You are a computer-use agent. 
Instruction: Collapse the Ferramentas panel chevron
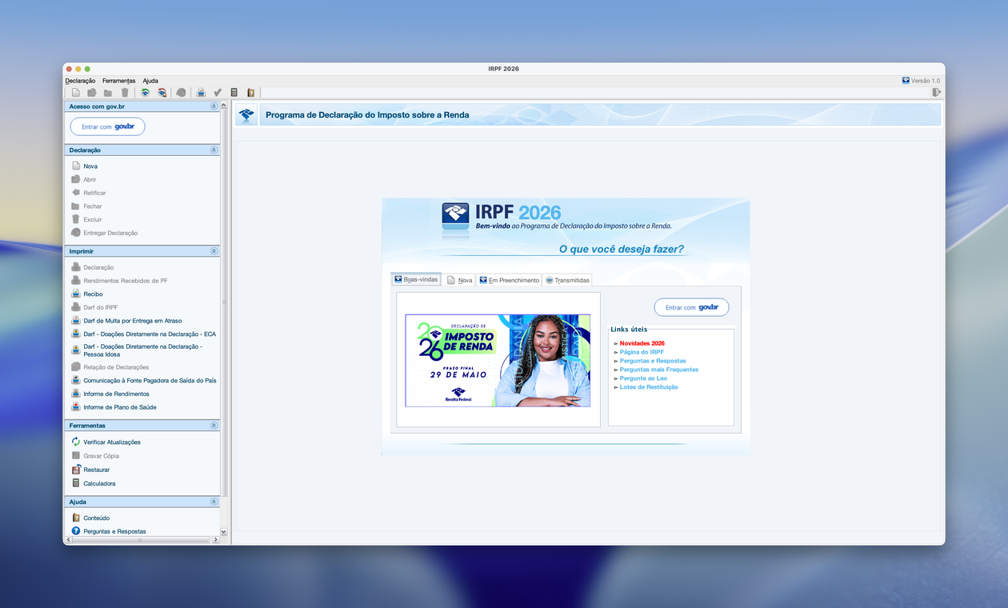click(214, 425)
